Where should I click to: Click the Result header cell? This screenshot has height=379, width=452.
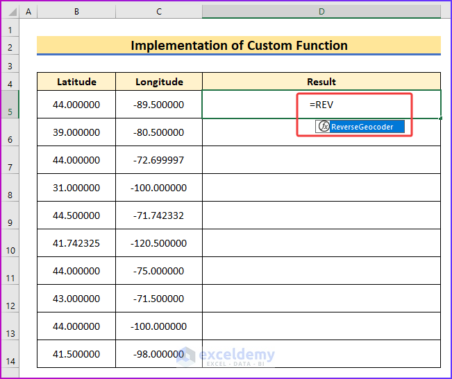[321, 82]
